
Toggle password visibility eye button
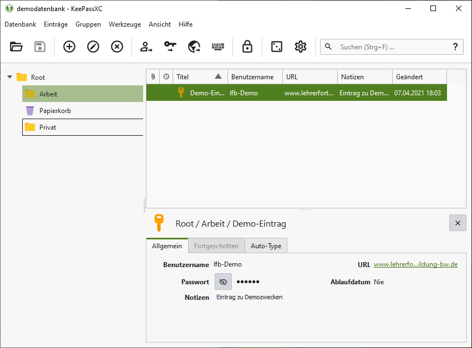pyautogui.click(x=223, y=282)
